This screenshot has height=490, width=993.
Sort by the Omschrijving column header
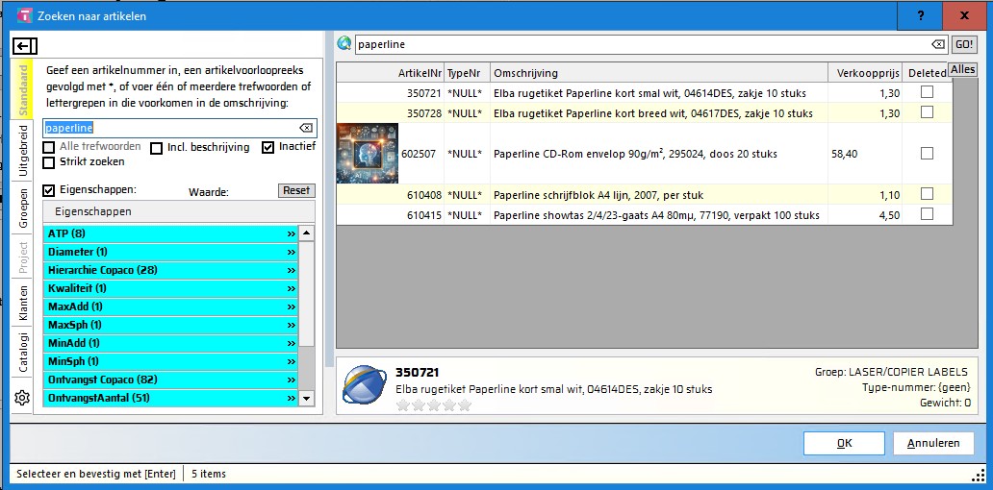click(x=659, y=73)
